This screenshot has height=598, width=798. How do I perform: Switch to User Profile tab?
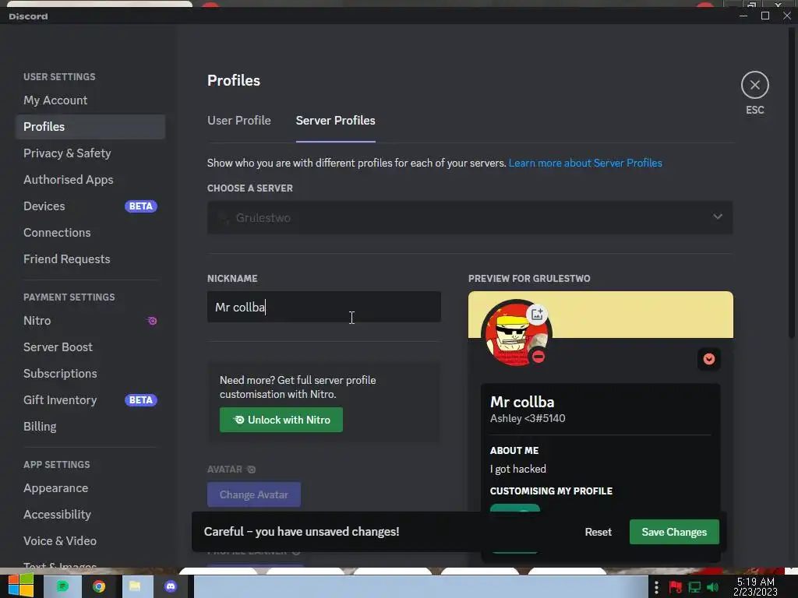pyautogui.click(x=239, y=121)
